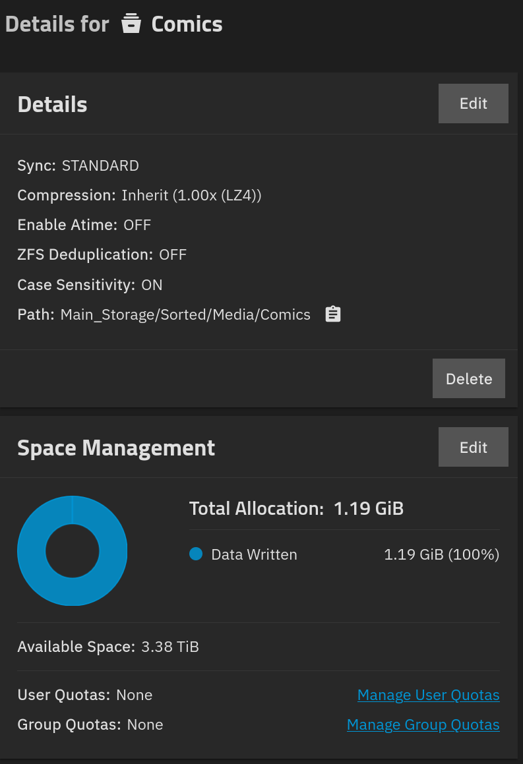Select the Sync STANDARD value
The height and width of the screenshot is (764, 523).
coord(100,165)
